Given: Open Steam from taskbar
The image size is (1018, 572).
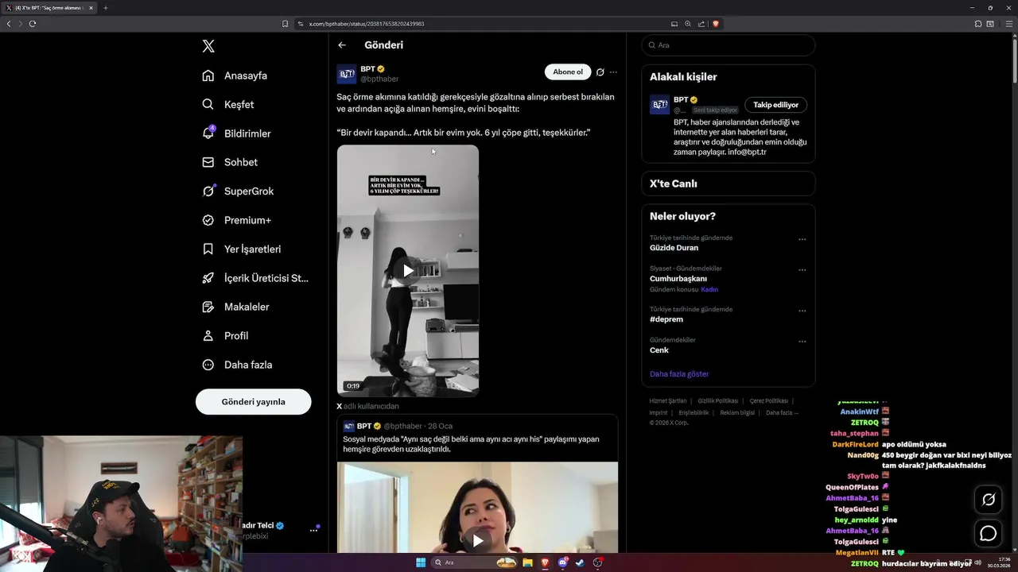Looking at the screenshot, I should point(580,562).
